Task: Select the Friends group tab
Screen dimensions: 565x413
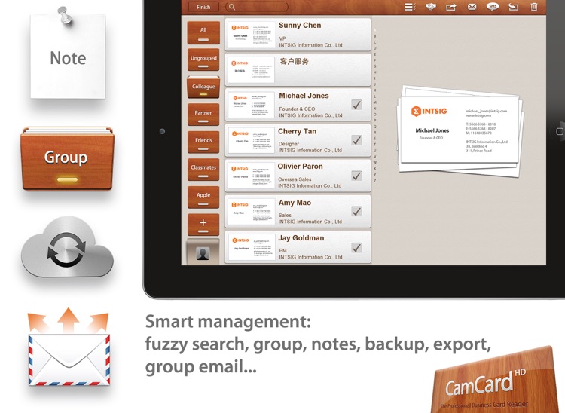Action: coord(203,142)
